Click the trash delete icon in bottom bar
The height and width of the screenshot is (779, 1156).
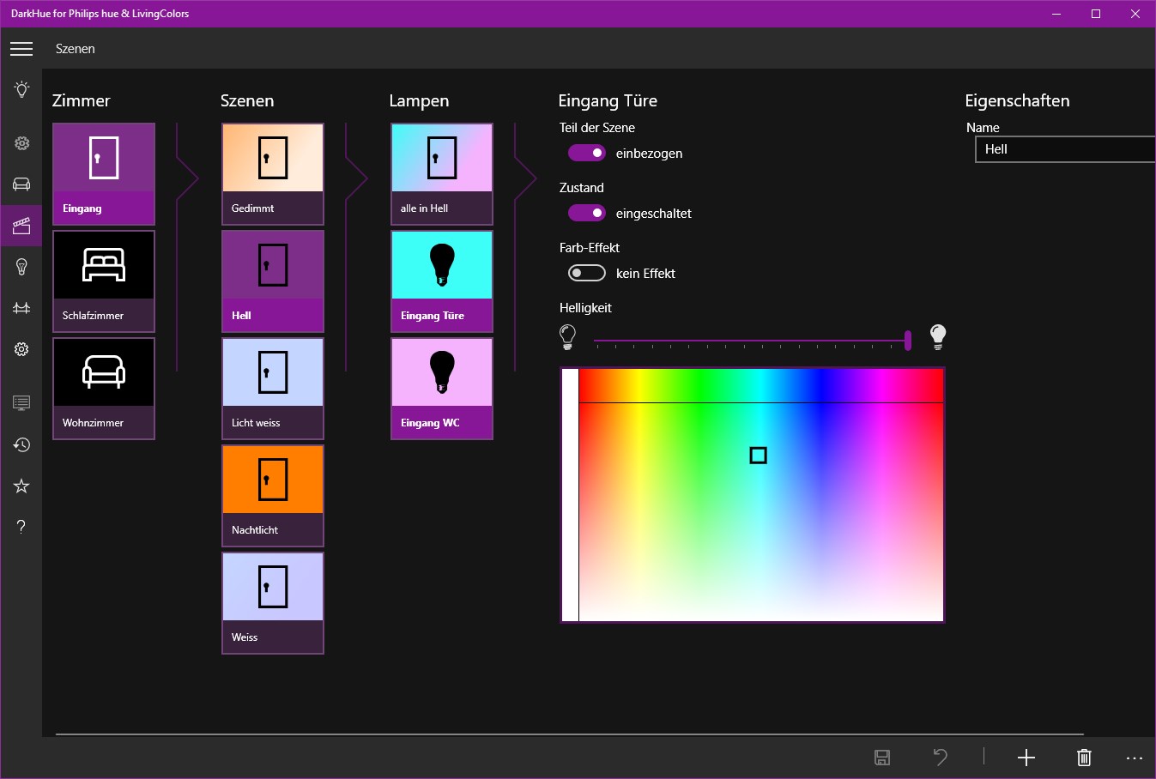[x=1084, y=758]
